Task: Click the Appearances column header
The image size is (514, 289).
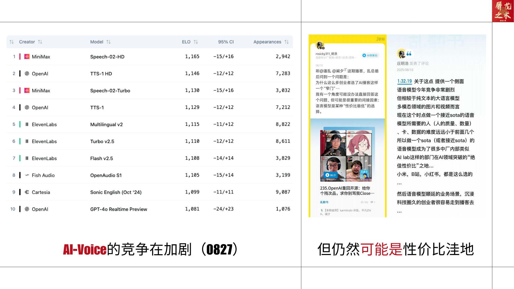Action: [267, 42]
